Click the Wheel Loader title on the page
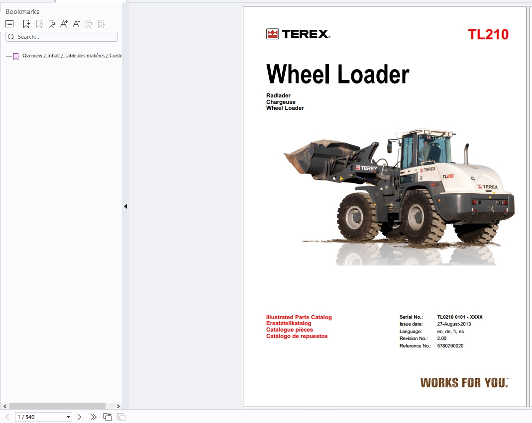This screenshot has height=423, width=532. 337,75
